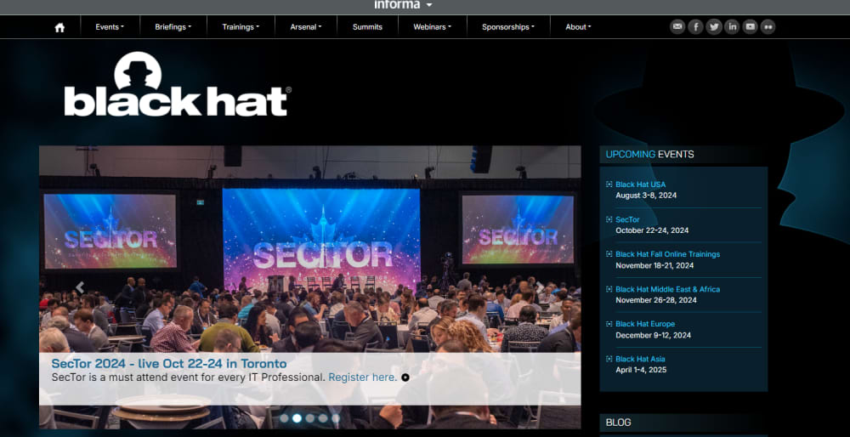This screenshot has height=437, width=850.
Task: Open the Twitter social icon
Action: [714, 26]
